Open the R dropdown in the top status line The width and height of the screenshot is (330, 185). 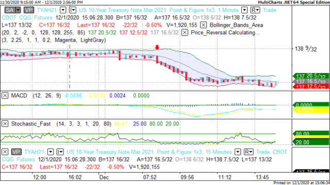pyautogui.click(x=255, y=10)
